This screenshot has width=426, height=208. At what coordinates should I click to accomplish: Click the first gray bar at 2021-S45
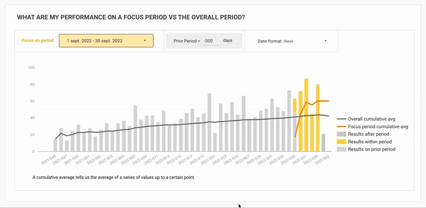[x=56, y=145]
